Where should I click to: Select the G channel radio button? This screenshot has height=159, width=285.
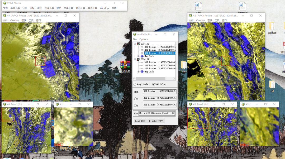[135, 99]
